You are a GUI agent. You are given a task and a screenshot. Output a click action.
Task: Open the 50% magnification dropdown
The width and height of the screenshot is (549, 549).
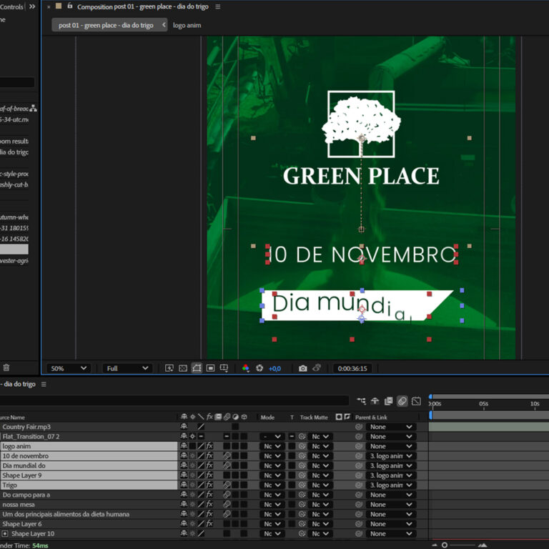point(69,368)
